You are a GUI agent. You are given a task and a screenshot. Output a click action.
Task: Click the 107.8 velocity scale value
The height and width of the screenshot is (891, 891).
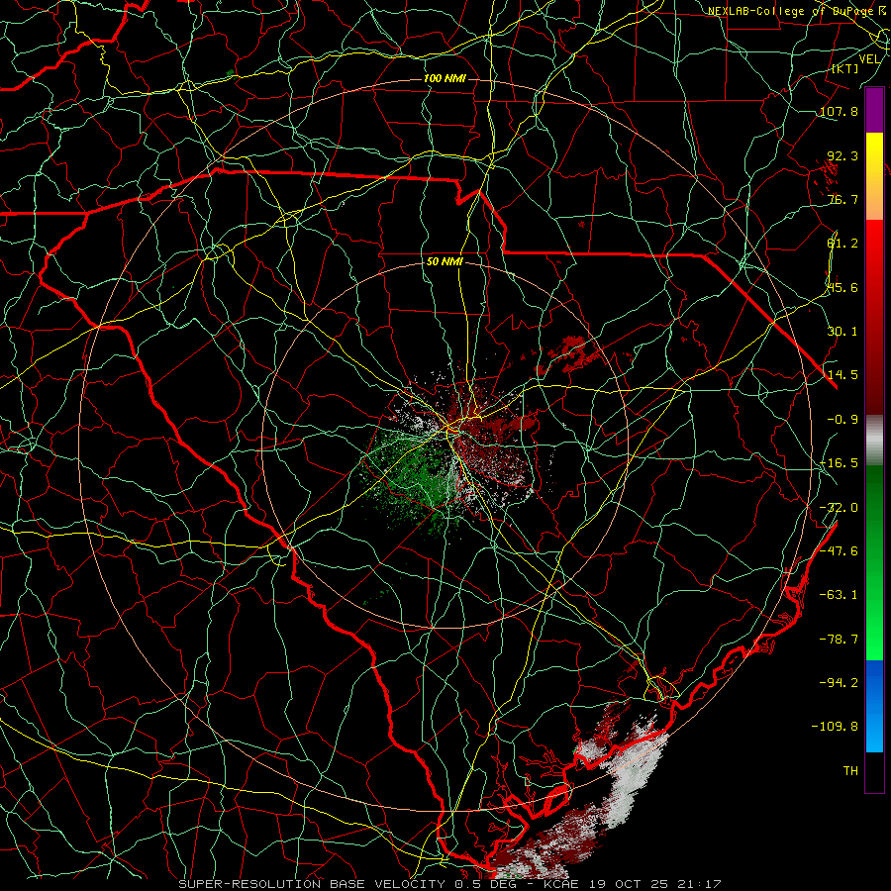[x=839, y=111]
